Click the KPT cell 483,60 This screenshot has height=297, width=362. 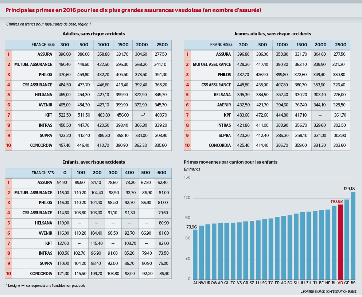(243, 115)
